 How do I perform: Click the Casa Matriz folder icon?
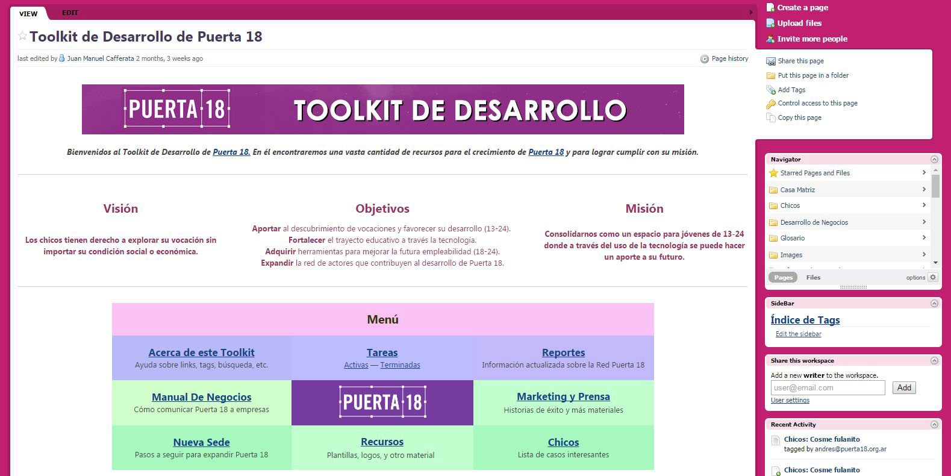(773, 190)
